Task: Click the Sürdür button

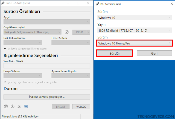Action: click(x=115, y=53)
